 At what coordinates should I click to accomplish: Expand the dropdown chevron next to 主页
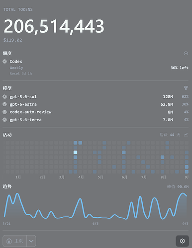tap(31, 241)
